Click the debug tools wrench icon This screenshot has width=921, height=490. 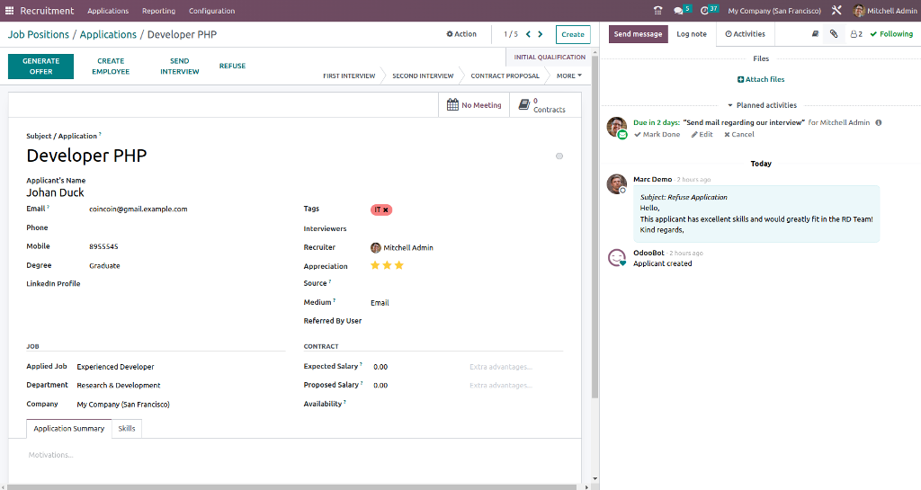click(836, 11)
